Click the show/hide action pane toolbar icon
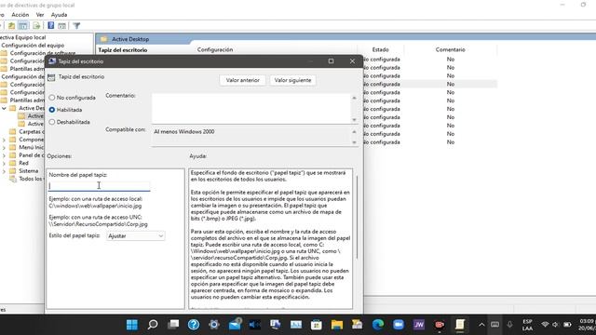Viewport: 596px width, 335px height. tap(62, 26)
